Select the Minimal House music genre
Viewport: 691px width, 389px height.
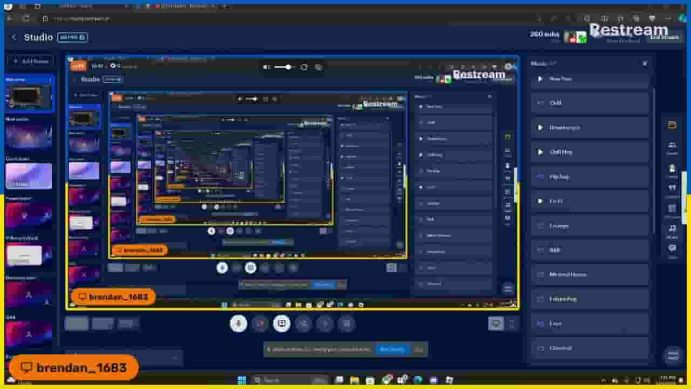click(x=590, y=274)
